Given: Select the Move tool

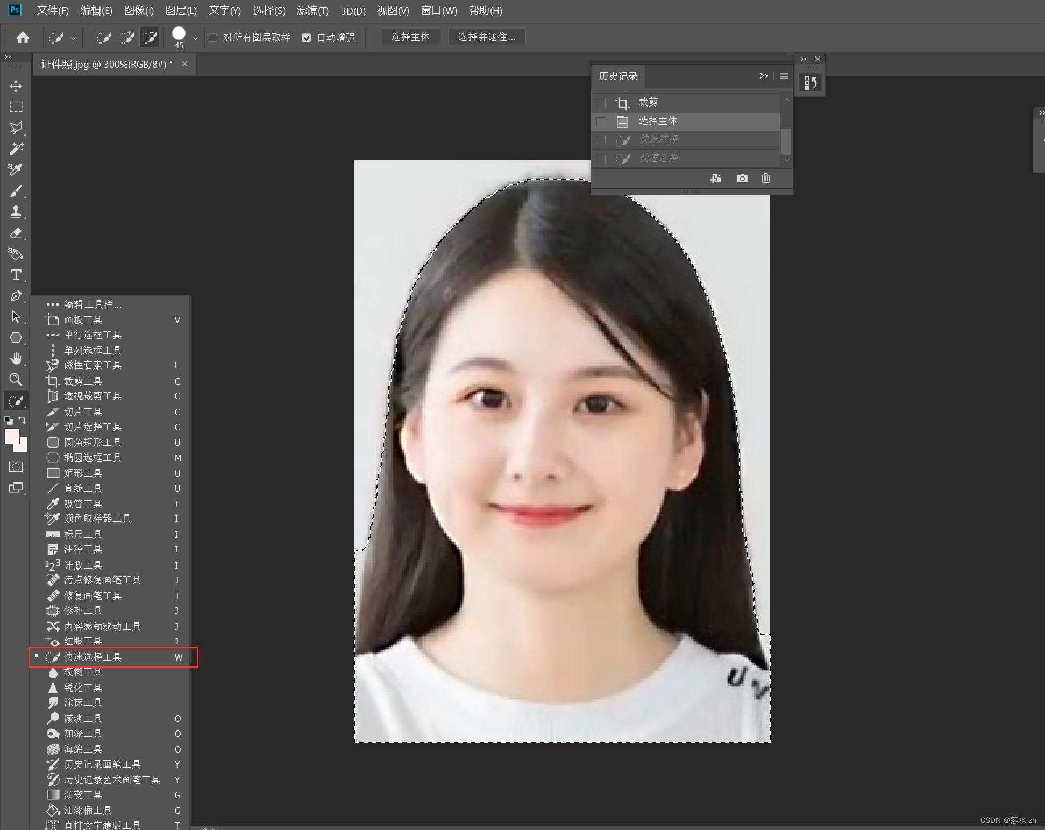Looking at the screenshot, I should click(x=16, y=86).
